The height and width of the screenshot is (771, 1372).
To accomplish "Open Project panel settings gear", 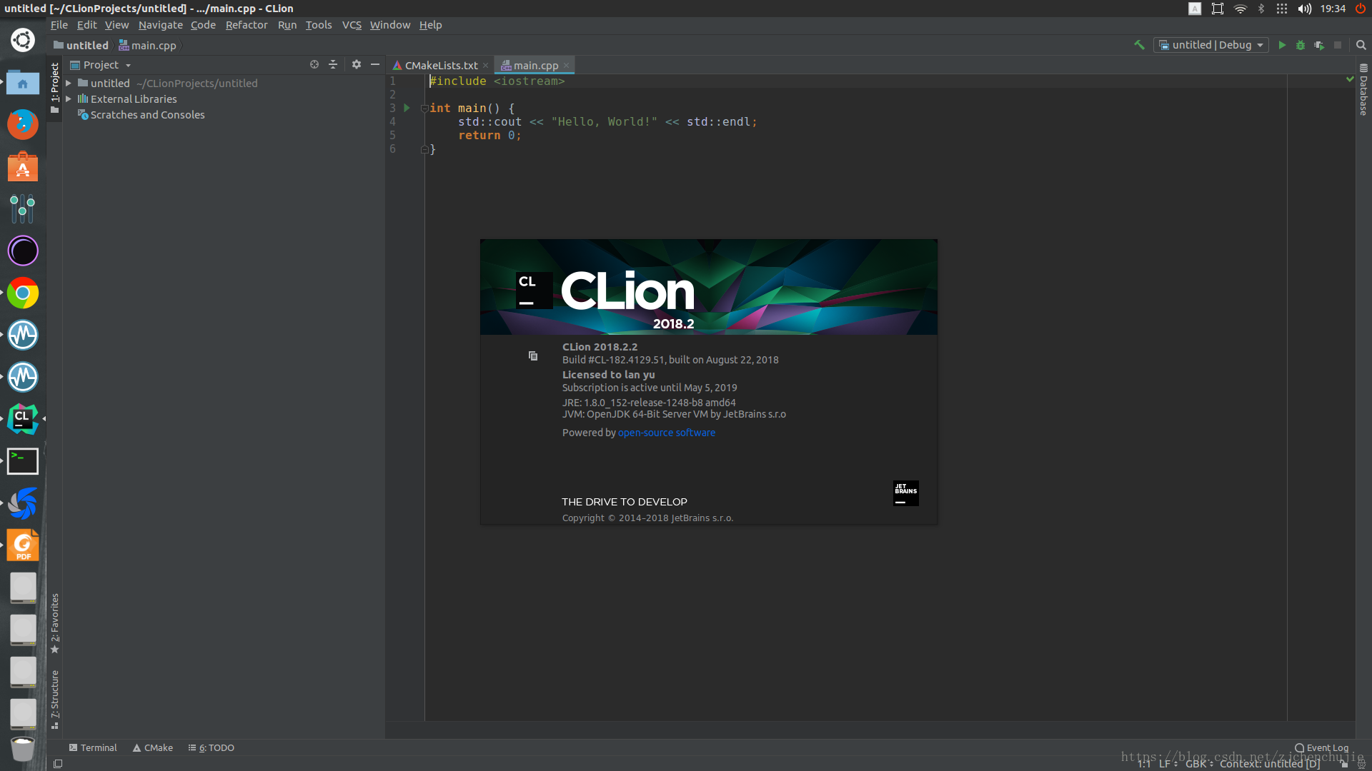I will click(357, 64).
